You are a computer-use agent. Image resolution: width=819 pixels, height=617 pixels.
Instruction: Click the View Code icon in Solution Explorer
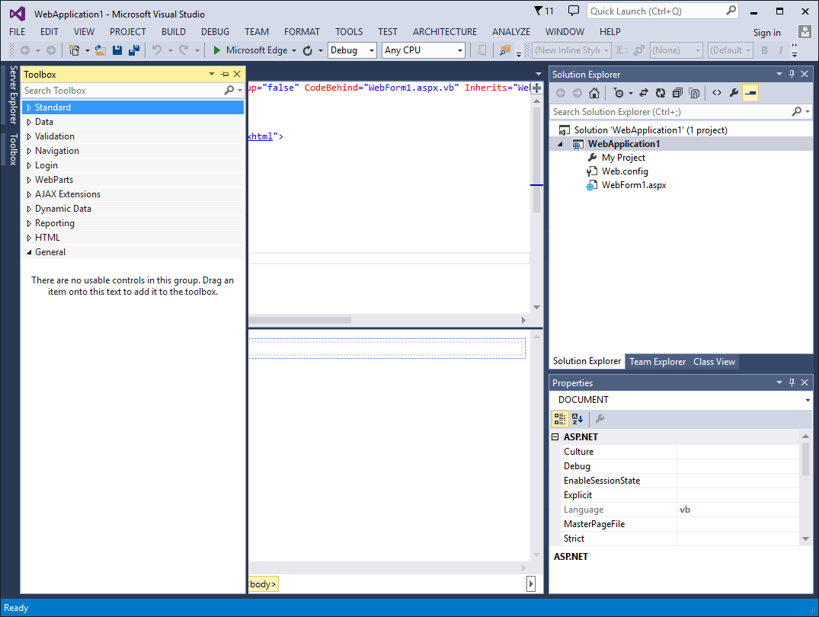point(717,93)
